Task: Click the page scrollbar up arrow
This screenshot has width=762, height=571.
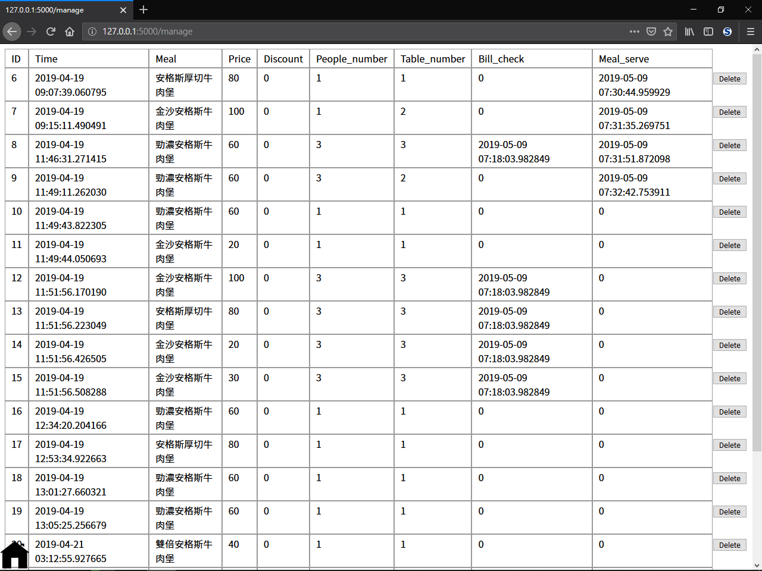Action: (x=757, y=49)
